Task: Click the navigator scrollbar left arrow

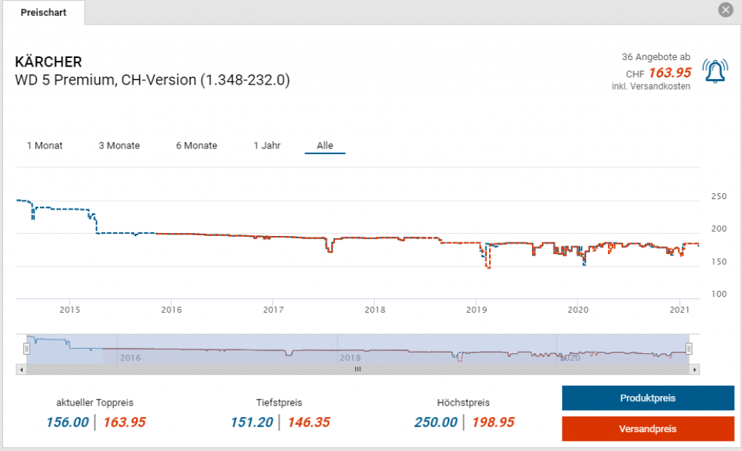Action: [21, 369]
